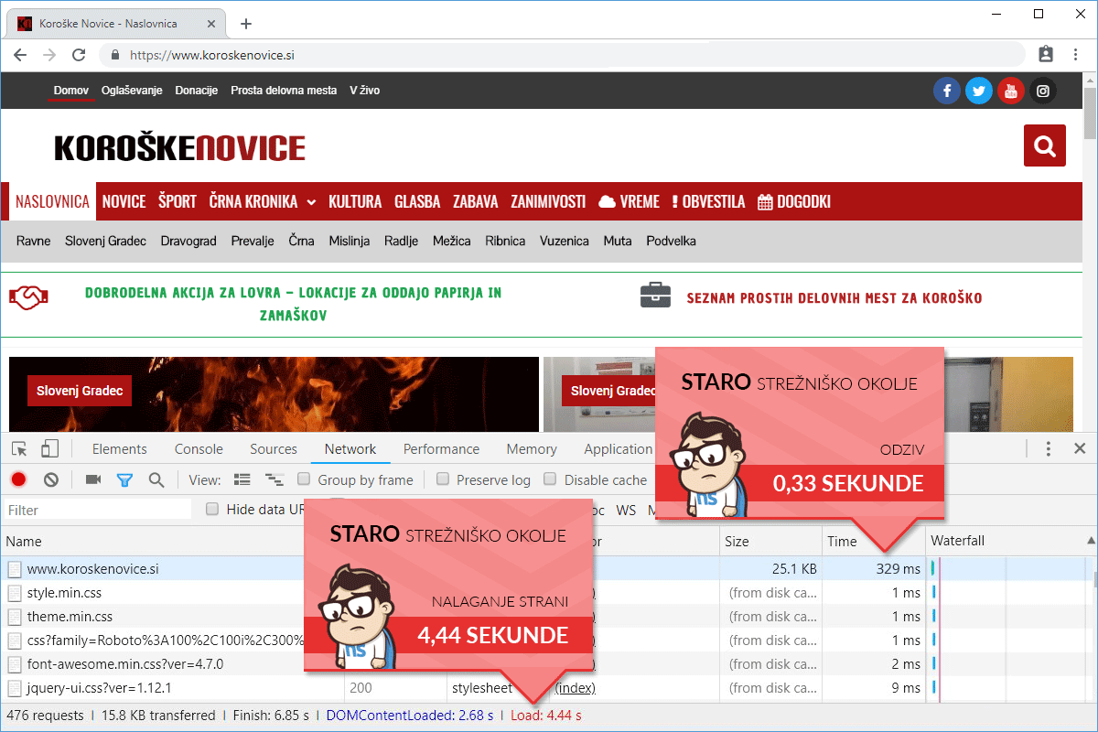The image size is (1098, 732).
Task: Toggle device toolbar icon in DevTools
Action: point(49,448)
